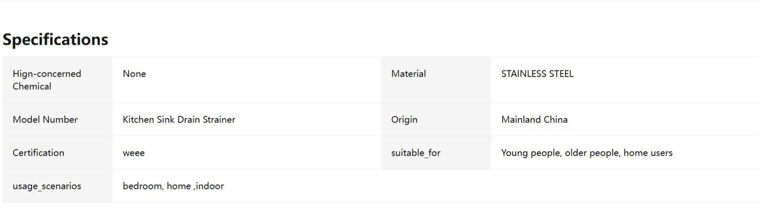Click the word 'bedroom' in usage scenarios
Image resolution: width=766 pixels, height=221 pixels.
point(142,186)
